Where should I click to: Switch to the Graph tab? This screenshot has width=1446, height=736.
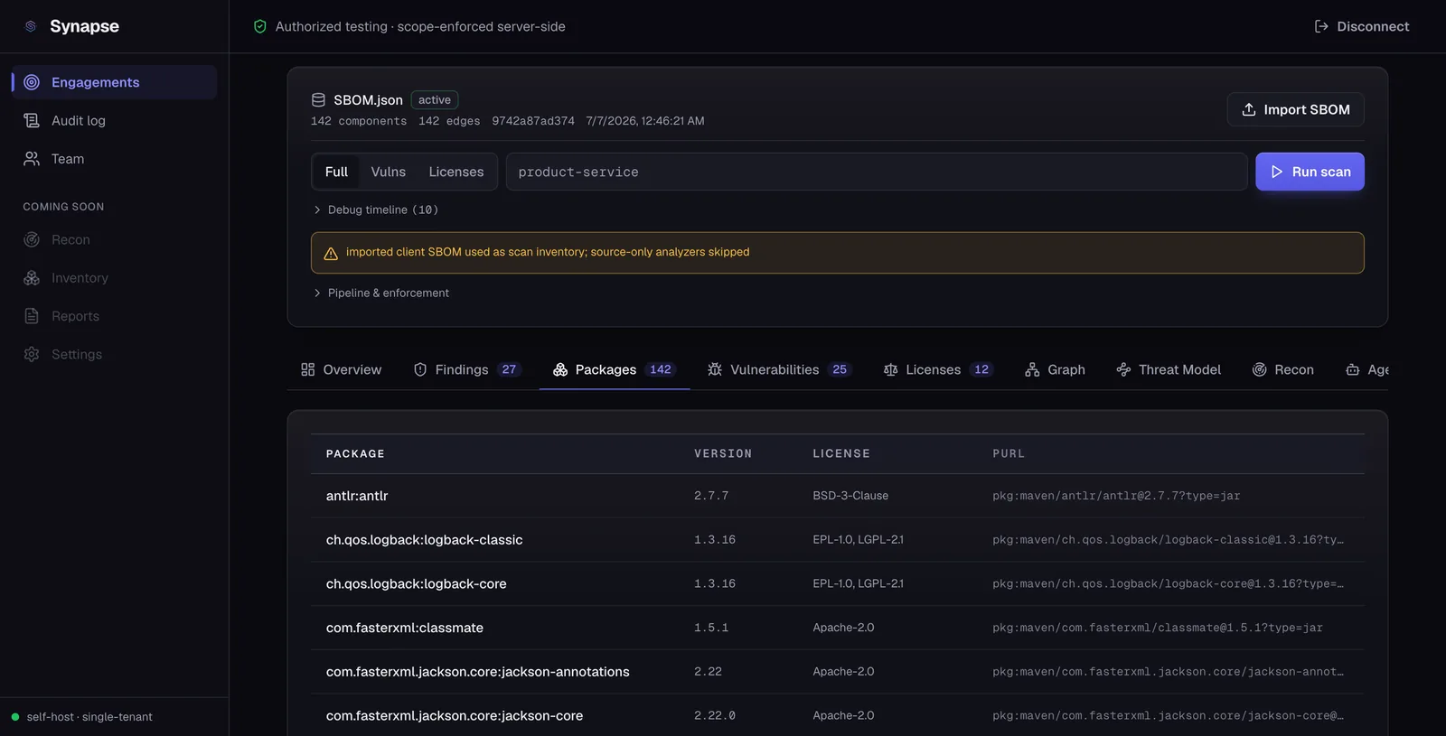(1055, 369)
